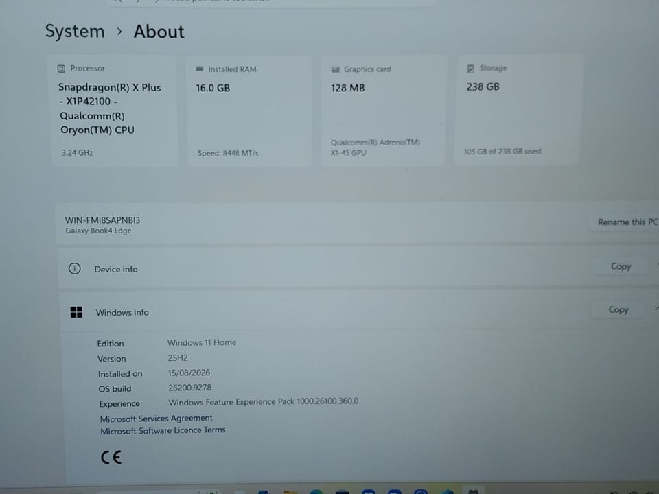Select the Galaxy Book4 Edge model text
Image resolution: width=659 pixels, height=494 pixels.
pos(98,231)
